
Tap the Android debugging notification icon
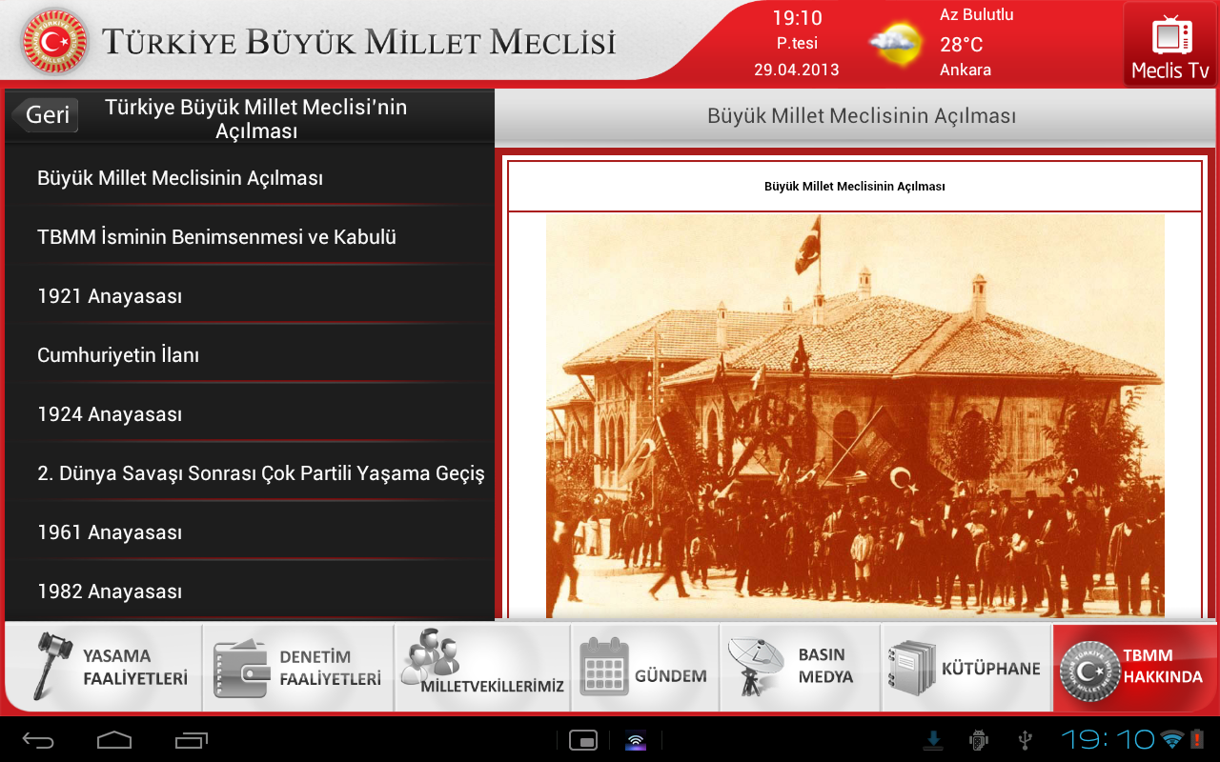979,740
